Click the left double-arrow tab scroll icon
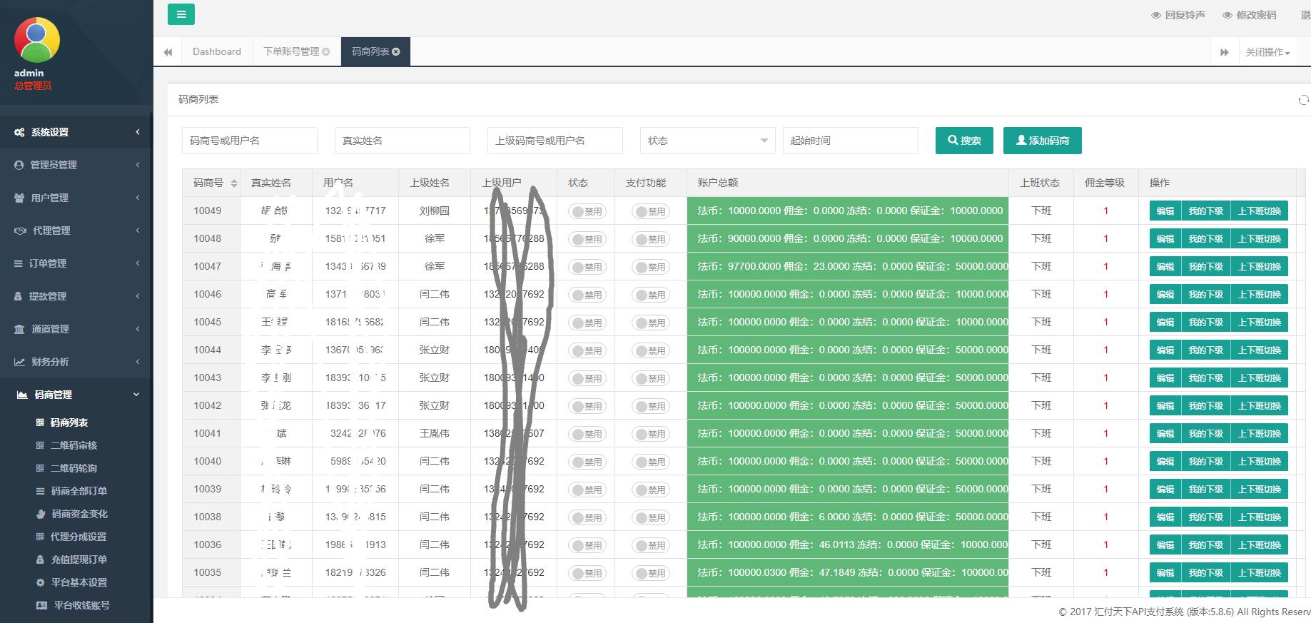1311x623 pixels. [x=168, y=52]
